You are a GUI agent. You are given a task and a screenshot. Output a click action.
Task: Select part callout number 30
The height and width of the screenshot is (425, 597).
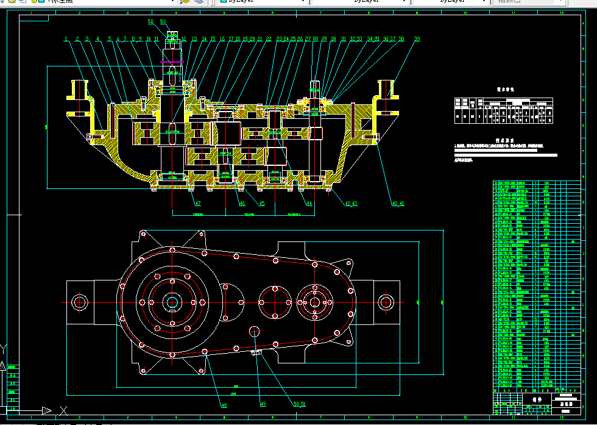tap(334, 39)
